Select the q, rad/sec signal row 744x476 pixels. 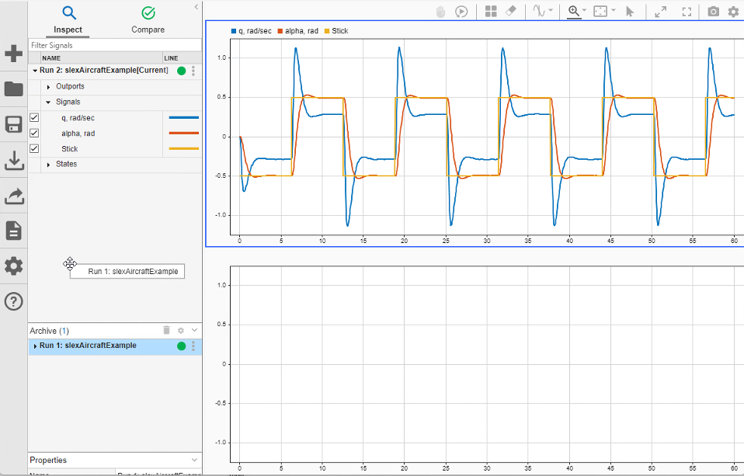tap(115, 118)
